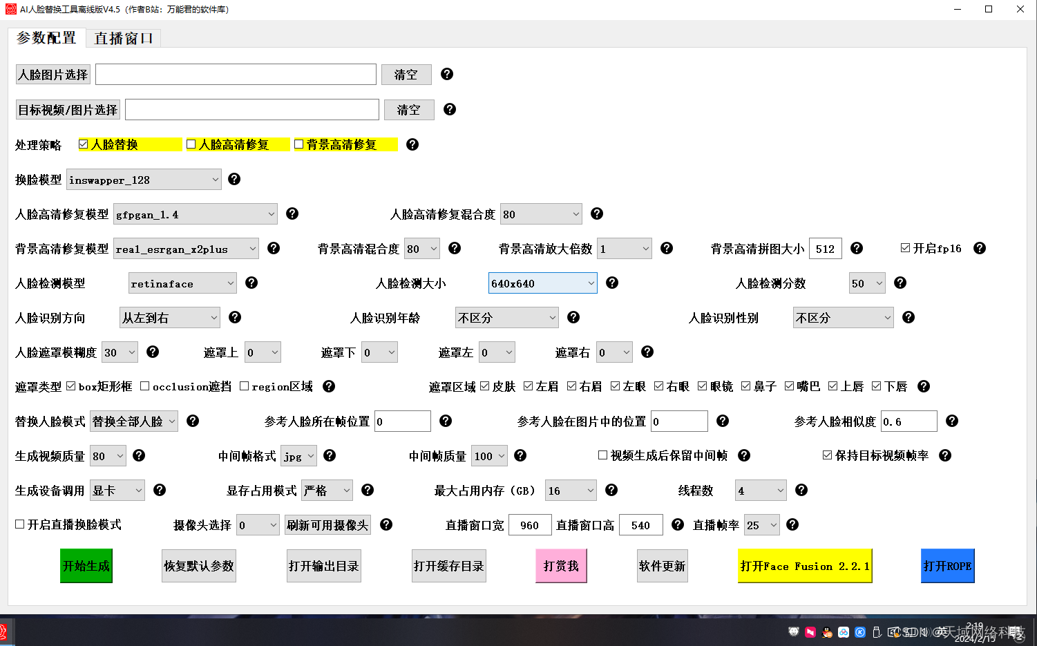Click help icon next to 换脸模型 dropdown
Image resolution: width=1037 pixels, height=646 pixels.
pyautogui.click(x=234, y=179)
